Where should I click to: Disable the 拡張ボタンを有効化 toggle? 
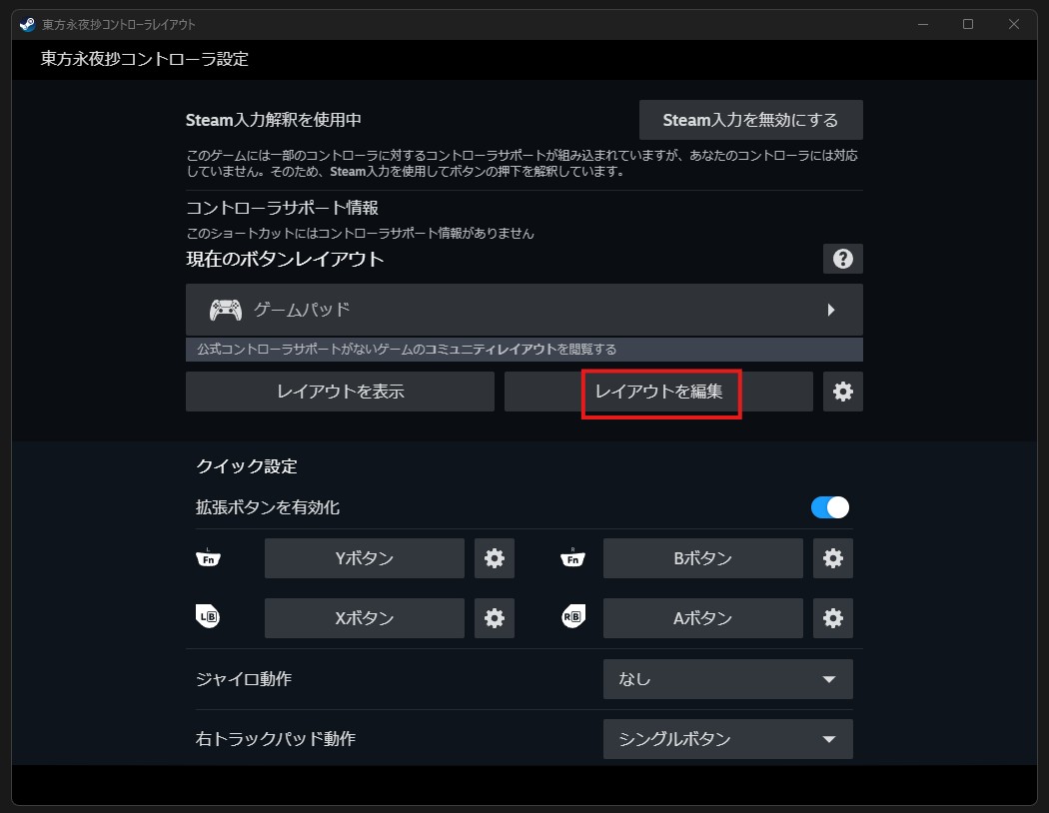point(830,507)
